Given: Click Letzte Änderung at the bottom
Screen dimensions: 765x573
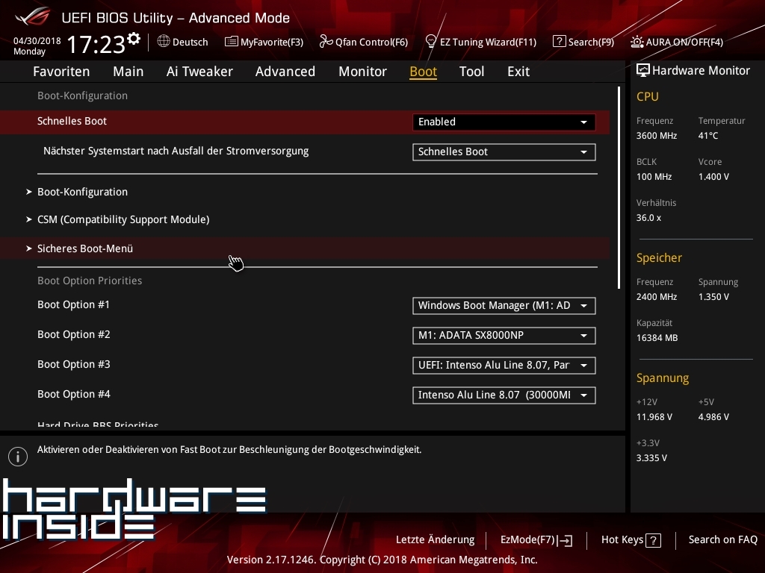Looking at the screenshot, I should tap(435, 539).
